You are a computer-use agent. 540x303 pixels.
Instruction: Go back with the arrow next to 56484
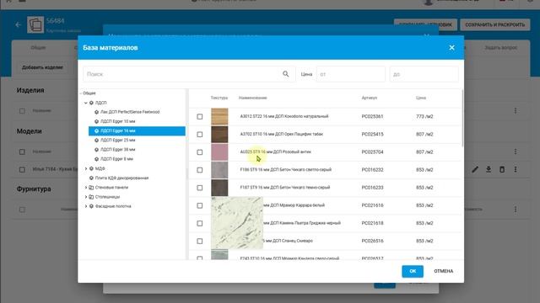pos(18,24)
